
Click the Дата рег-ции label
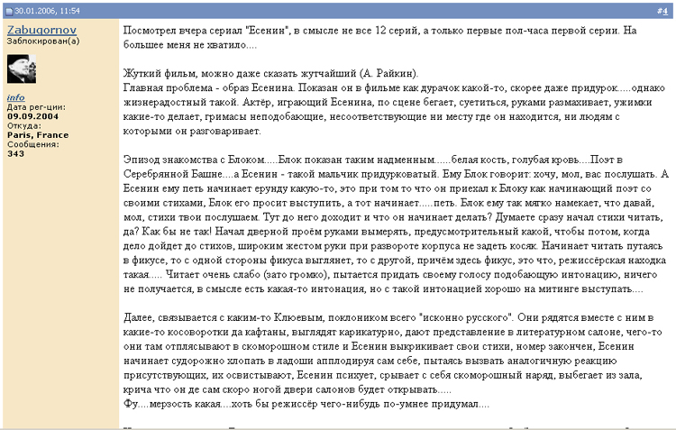tap(34, 107)
